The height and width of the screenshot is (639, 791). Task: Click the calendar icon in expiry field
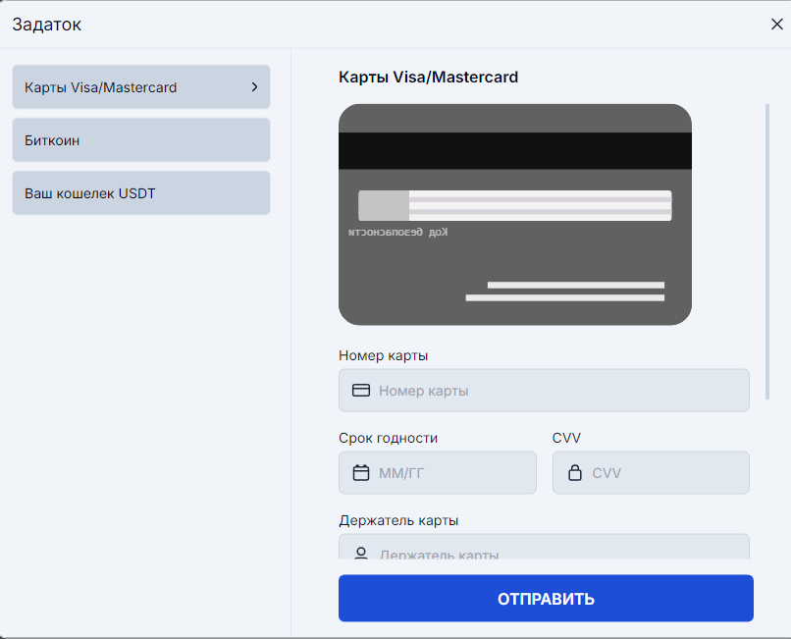pyautogui.click(x=361, y=472)
